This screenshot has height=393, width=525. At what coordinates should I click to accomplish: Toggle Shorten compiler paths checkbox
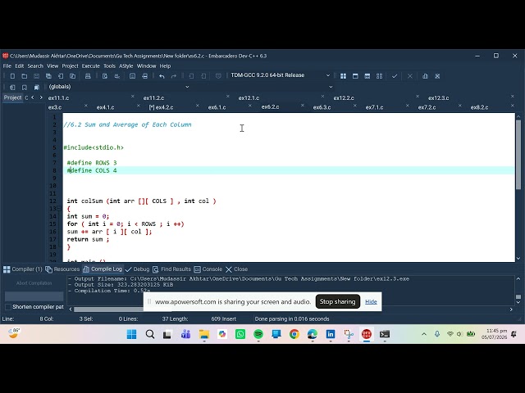click(x=8, y=307)
